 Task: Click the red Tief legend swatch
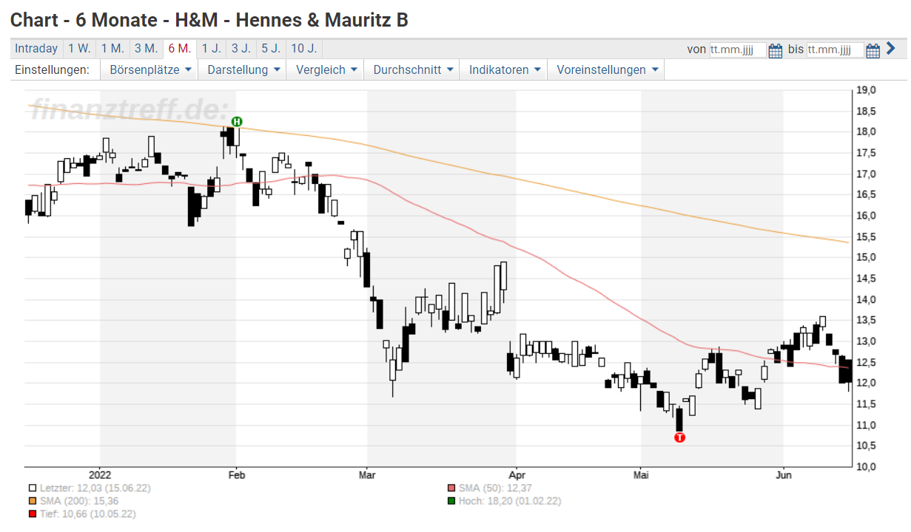33,514
